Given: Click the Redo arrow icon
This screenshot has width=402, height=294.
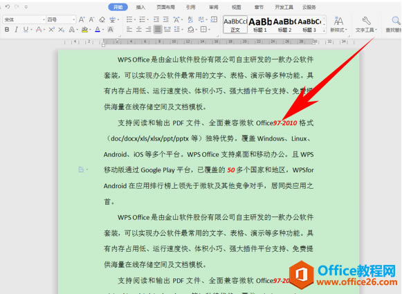Looking at the screenshot, I should (17, 7).
